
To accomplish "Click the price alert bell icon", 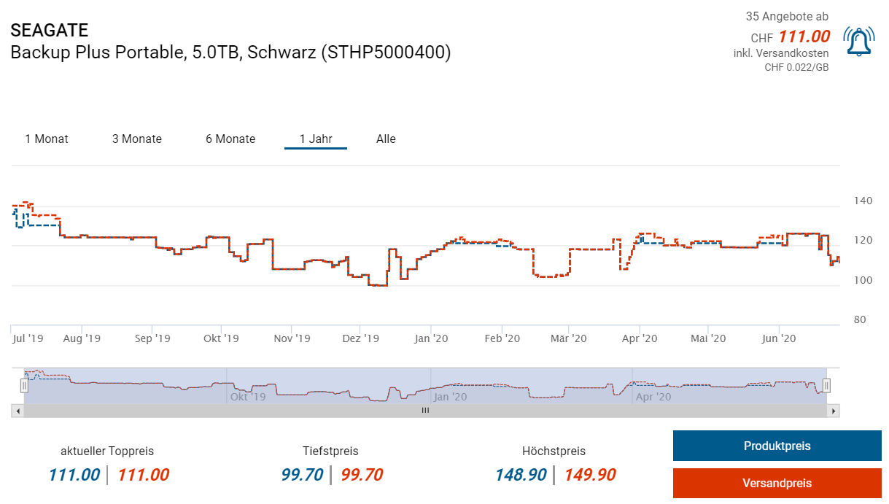I will pyautogui.click(x=858, y=42).
